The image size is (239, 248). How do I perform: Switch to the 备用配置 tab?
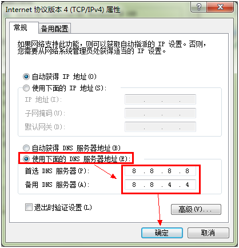point(55,29)
